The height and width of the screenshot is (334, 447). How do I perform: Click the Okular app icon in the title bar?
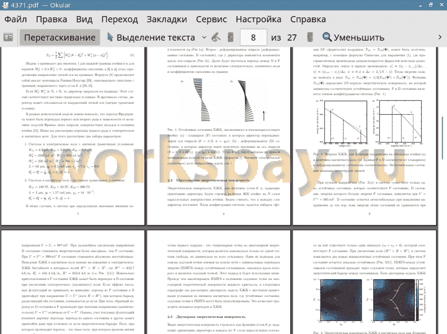pos(5,5)
